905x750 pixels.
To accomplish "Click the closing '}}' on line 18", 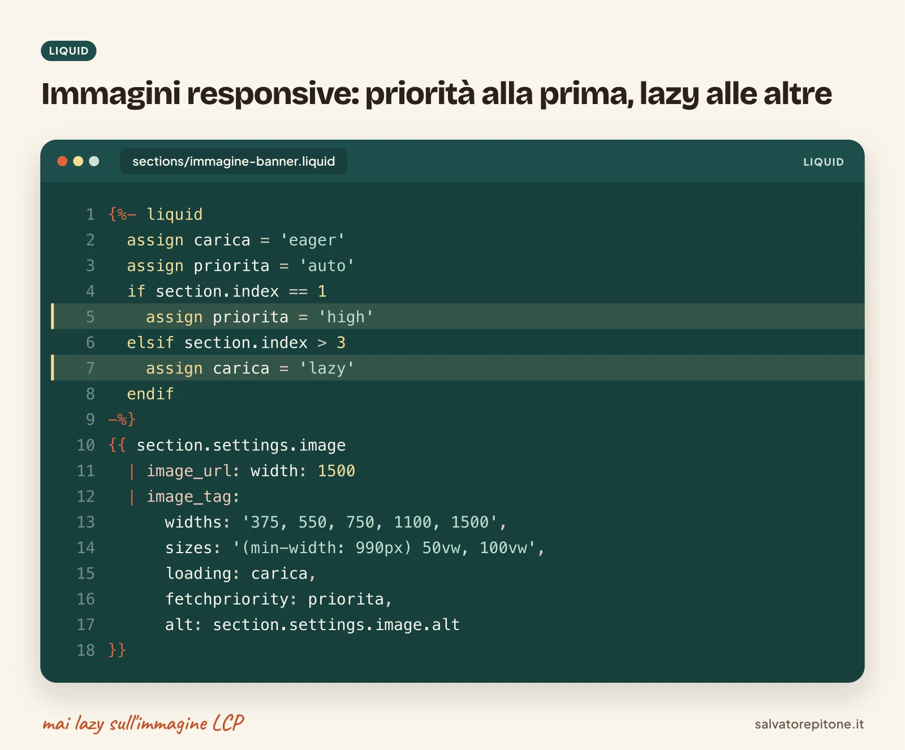I will [x=117, y=650].
